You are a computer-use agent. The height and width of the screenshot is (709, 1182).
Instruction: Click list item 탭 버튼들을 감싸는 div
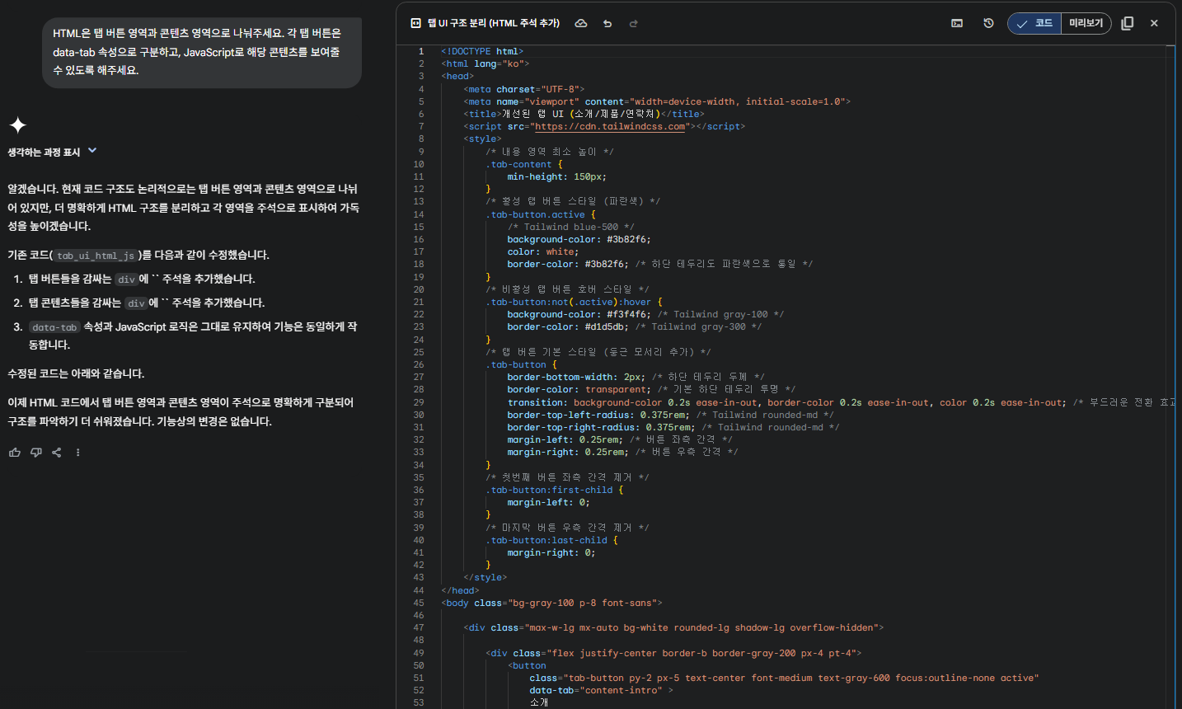pos(142,279)
